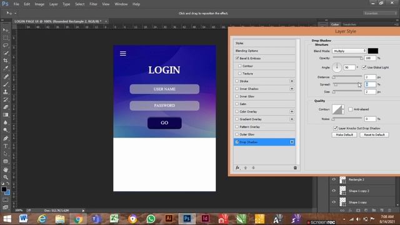Select the Pen tool
The image size is (400, 225).
click(6, 139)
